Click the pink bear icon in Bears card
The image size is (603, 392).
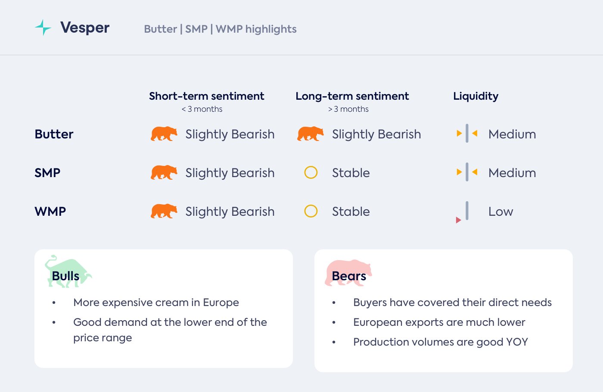pos(348,273)
